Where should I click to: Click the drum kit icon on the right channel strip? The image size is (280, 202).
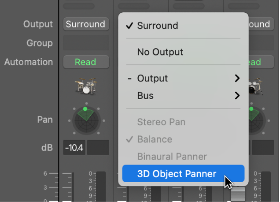255,86
